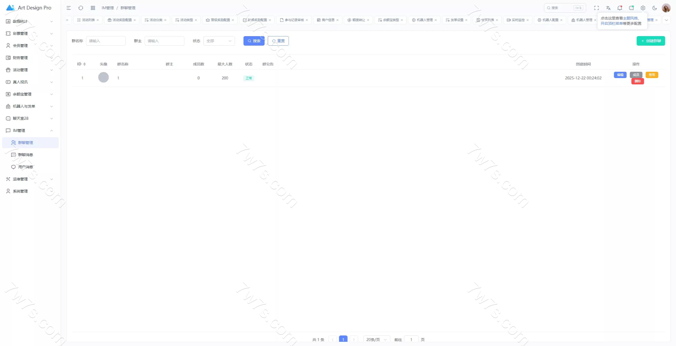The width and height of the screenshot is (676, 346).
Task: Open the notification bell
Action: coord(620,8)
